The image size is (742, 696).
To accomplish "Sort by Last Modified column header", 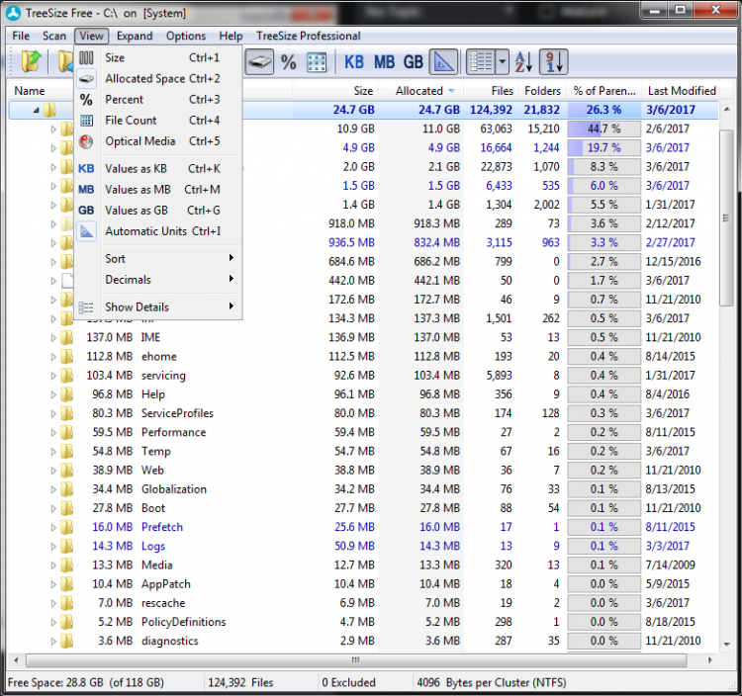I will click(682, 91).
